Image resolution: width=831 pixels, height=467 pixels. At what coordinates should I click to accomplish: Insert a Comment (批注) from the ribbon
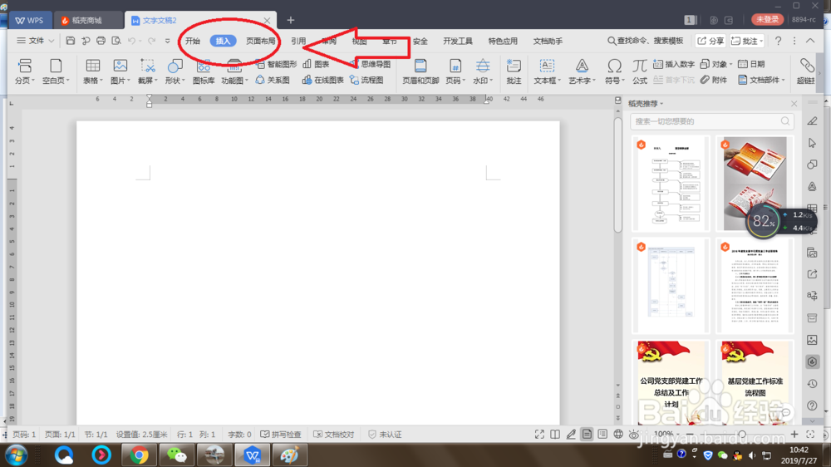coord(514,71)
